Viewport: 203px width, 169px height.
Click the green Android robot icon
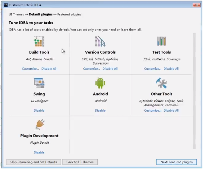[100, 83]
